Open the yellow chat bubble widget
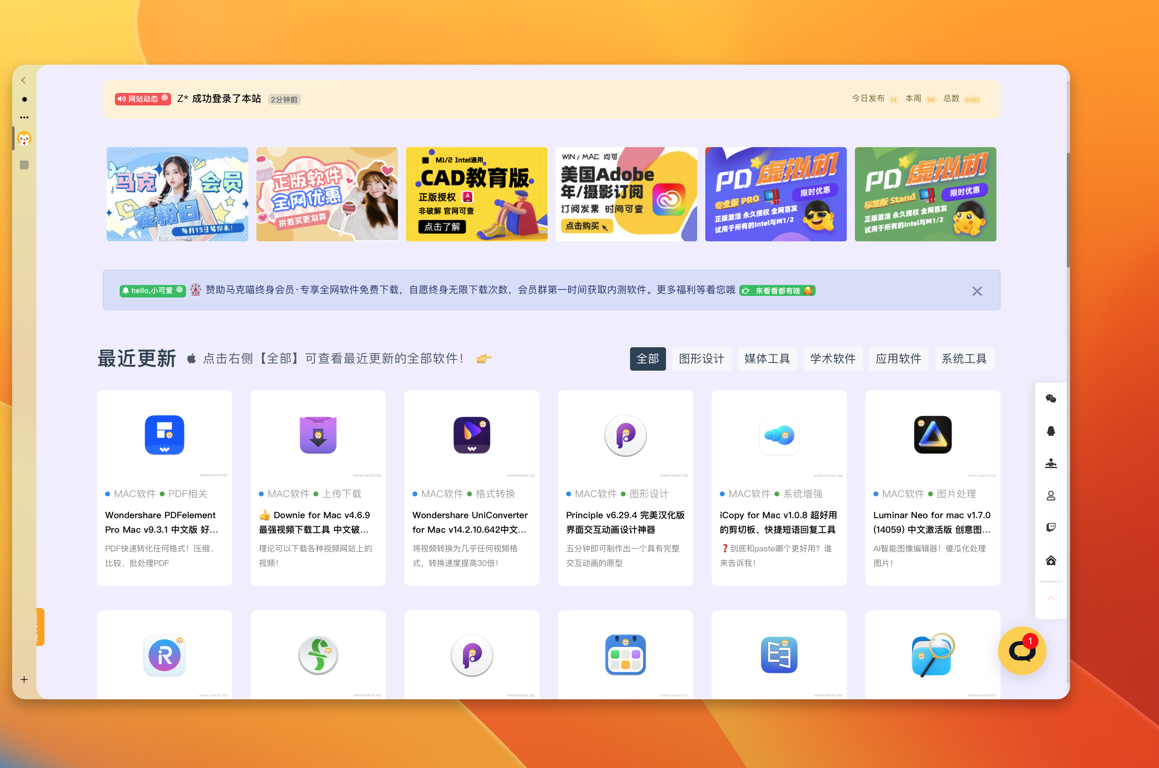1159x768 pixels. pos(1022,650)
